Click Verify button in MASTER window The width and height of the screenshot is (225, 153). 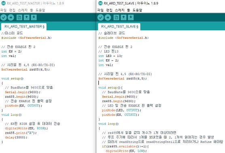pos(4,17)
